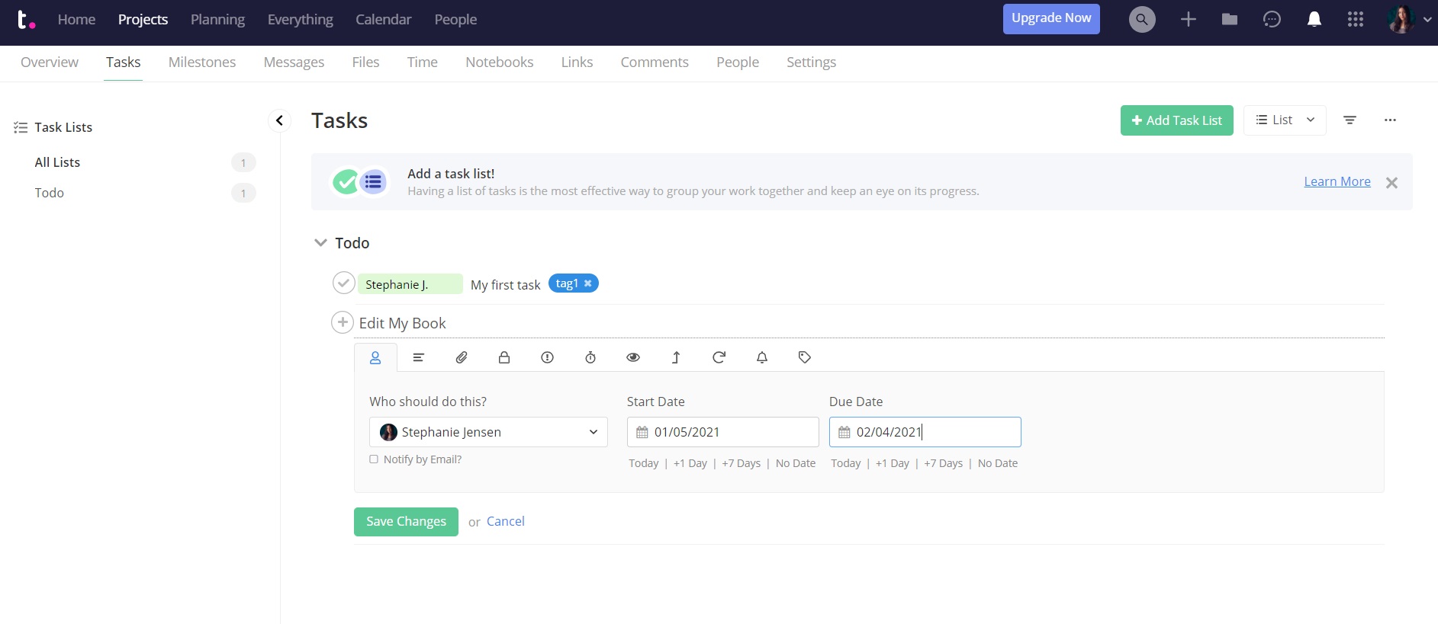
Task: Dismiss the Add a task list banner
Action: click(x=1391, y=183)
